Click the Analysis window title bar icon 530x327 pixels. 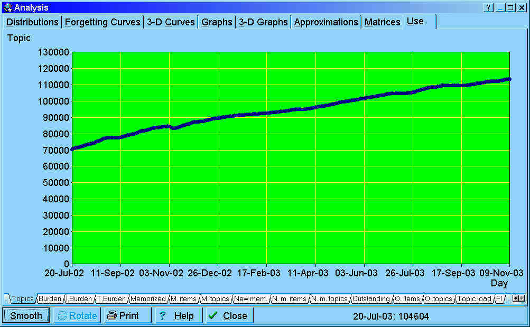(7, 7)
